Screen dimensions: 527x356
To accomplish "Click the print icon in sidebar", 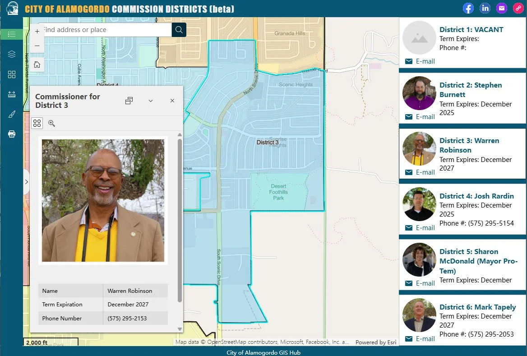I will (x=11, y=134).
